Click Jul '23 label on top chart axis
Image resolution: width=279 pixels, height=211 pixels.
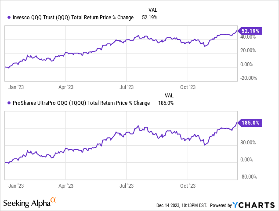[x=127, y=86]
